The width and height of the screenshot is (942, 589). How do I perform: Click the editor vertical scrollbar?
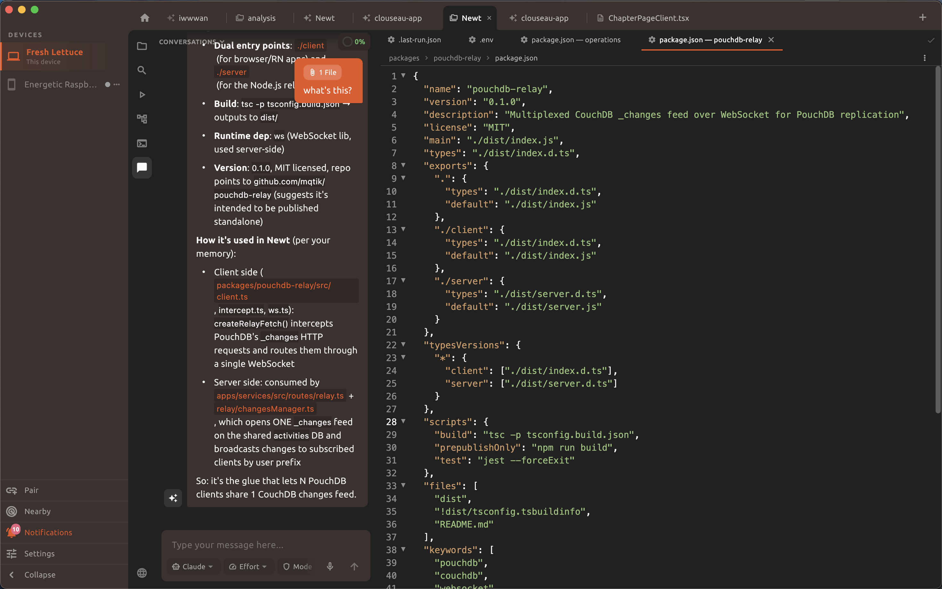click(938, 239)
